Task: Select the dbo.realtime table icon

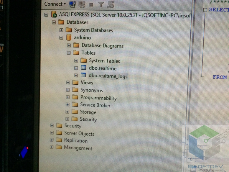Action: (x=83, y=68)
